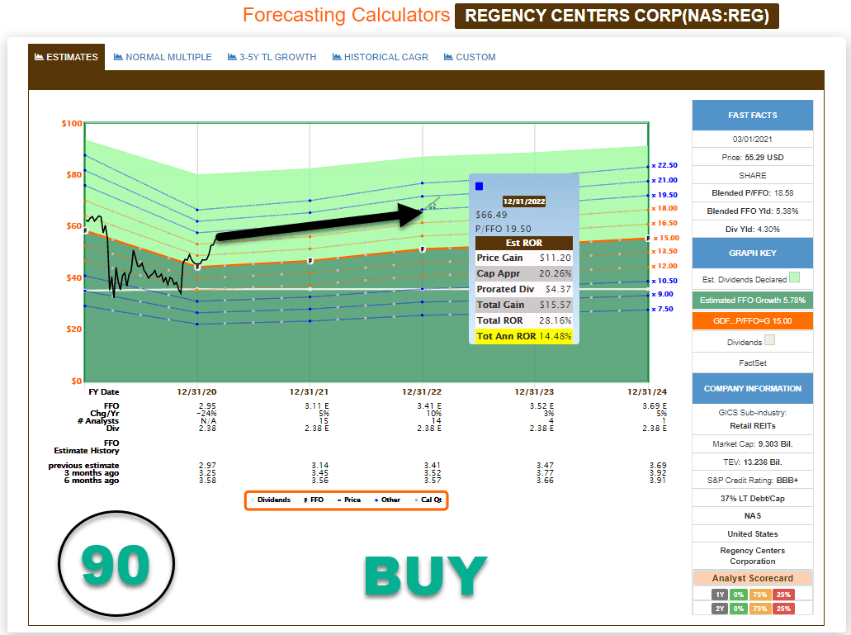Click the 37% LT Debt/Cap entry

tap(753, 498)
